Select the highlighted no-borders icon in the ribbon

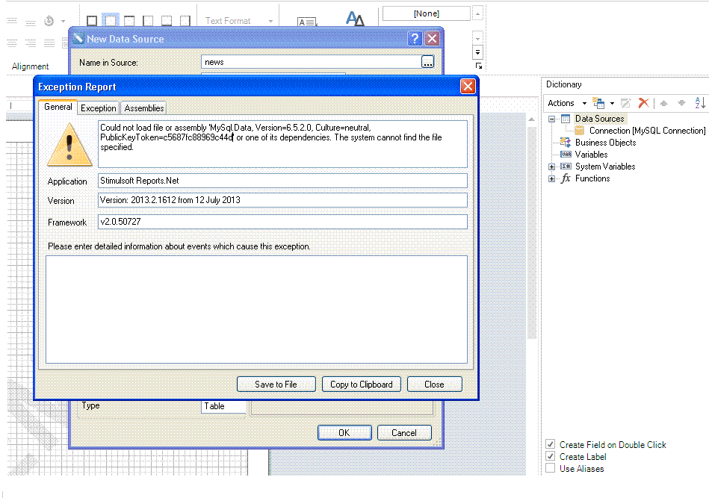pyautogui.click(x=111, y=21)
